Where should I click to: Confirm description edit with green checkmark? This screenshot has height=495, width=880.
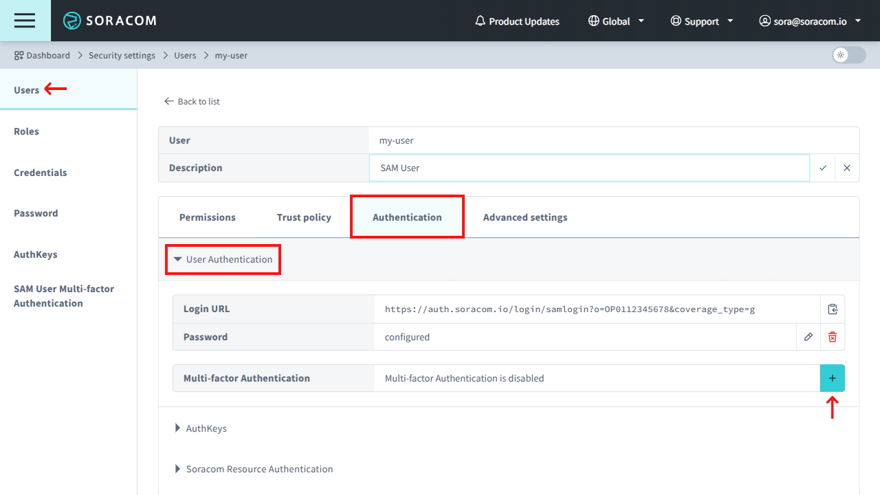pos(822,168)
